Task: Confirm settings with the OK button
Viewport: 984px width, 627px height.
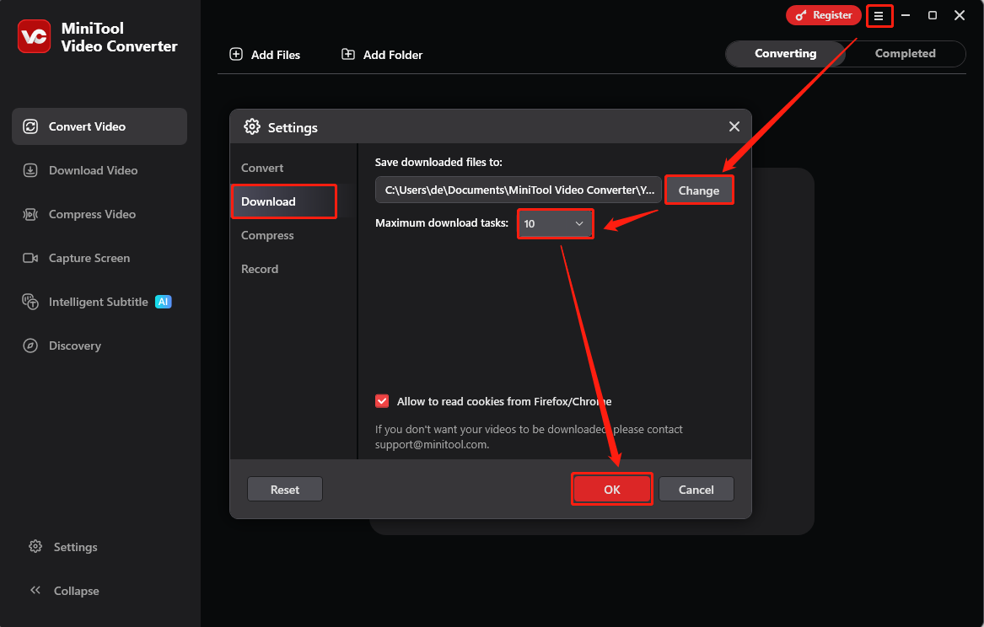Action: click(611, 489)
